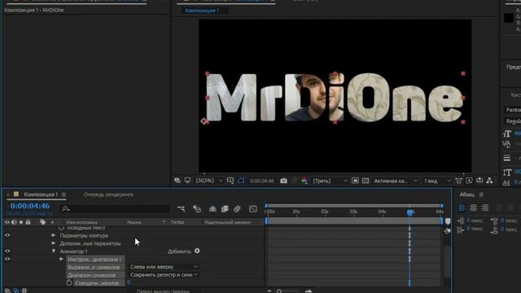This screenshot has height=293, width=521.
Task: Click the composition mini-flowchart icon in timeline
Action: 182,209
